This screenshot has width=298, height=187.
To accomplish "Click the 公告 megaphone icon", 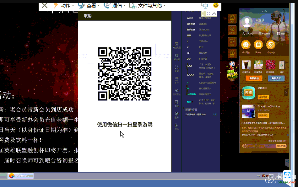I will tap(232, 42).
